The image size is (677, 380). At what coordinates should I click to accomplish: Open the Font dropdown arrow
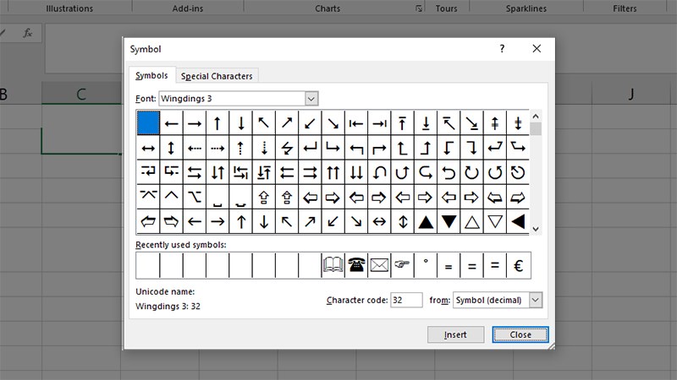click(x=311, y=99)
